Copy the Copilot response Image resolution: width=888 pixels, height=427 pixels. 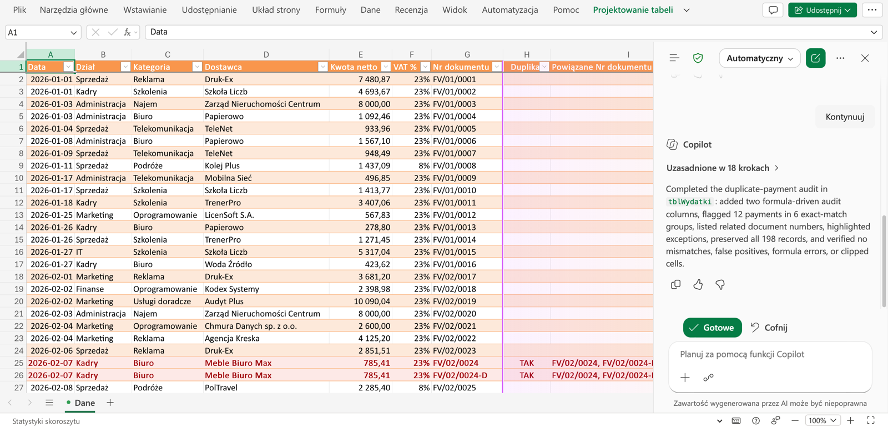[675, 284]
